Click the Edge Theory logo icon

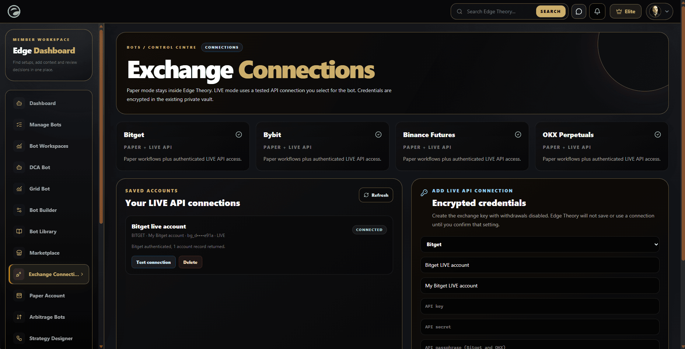pos(14,11)
